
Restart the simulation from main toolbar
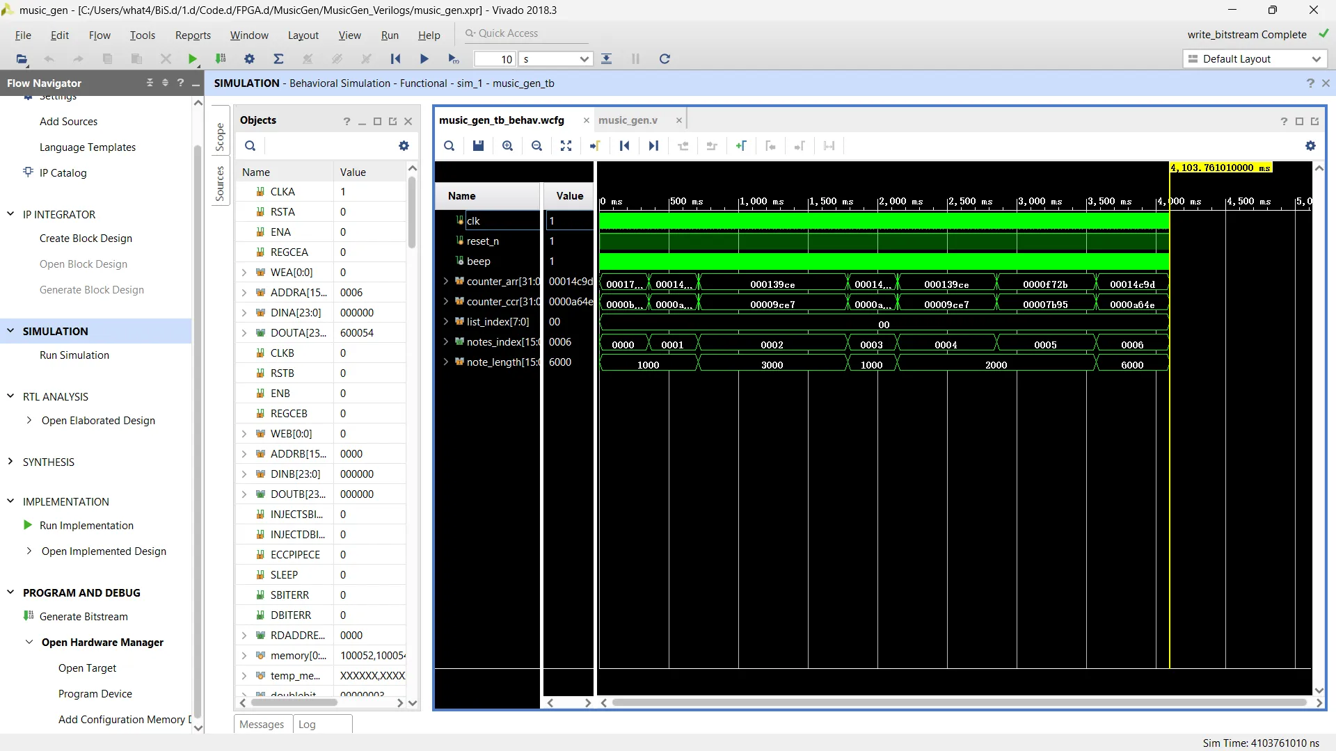395,59
